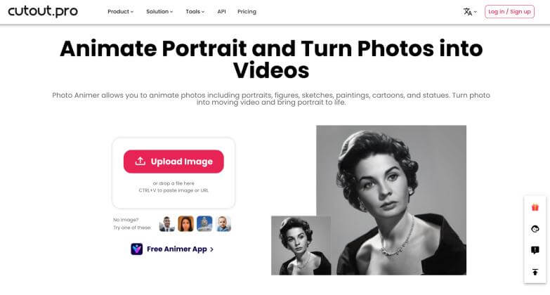Expand the Solution dropdown menu

(160, 12)
